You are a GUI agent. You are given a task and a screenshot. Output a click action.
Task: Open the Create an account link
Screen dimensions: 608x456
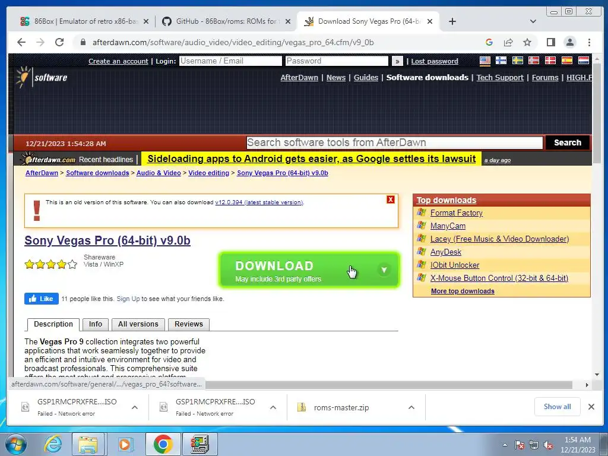(118, 61)
